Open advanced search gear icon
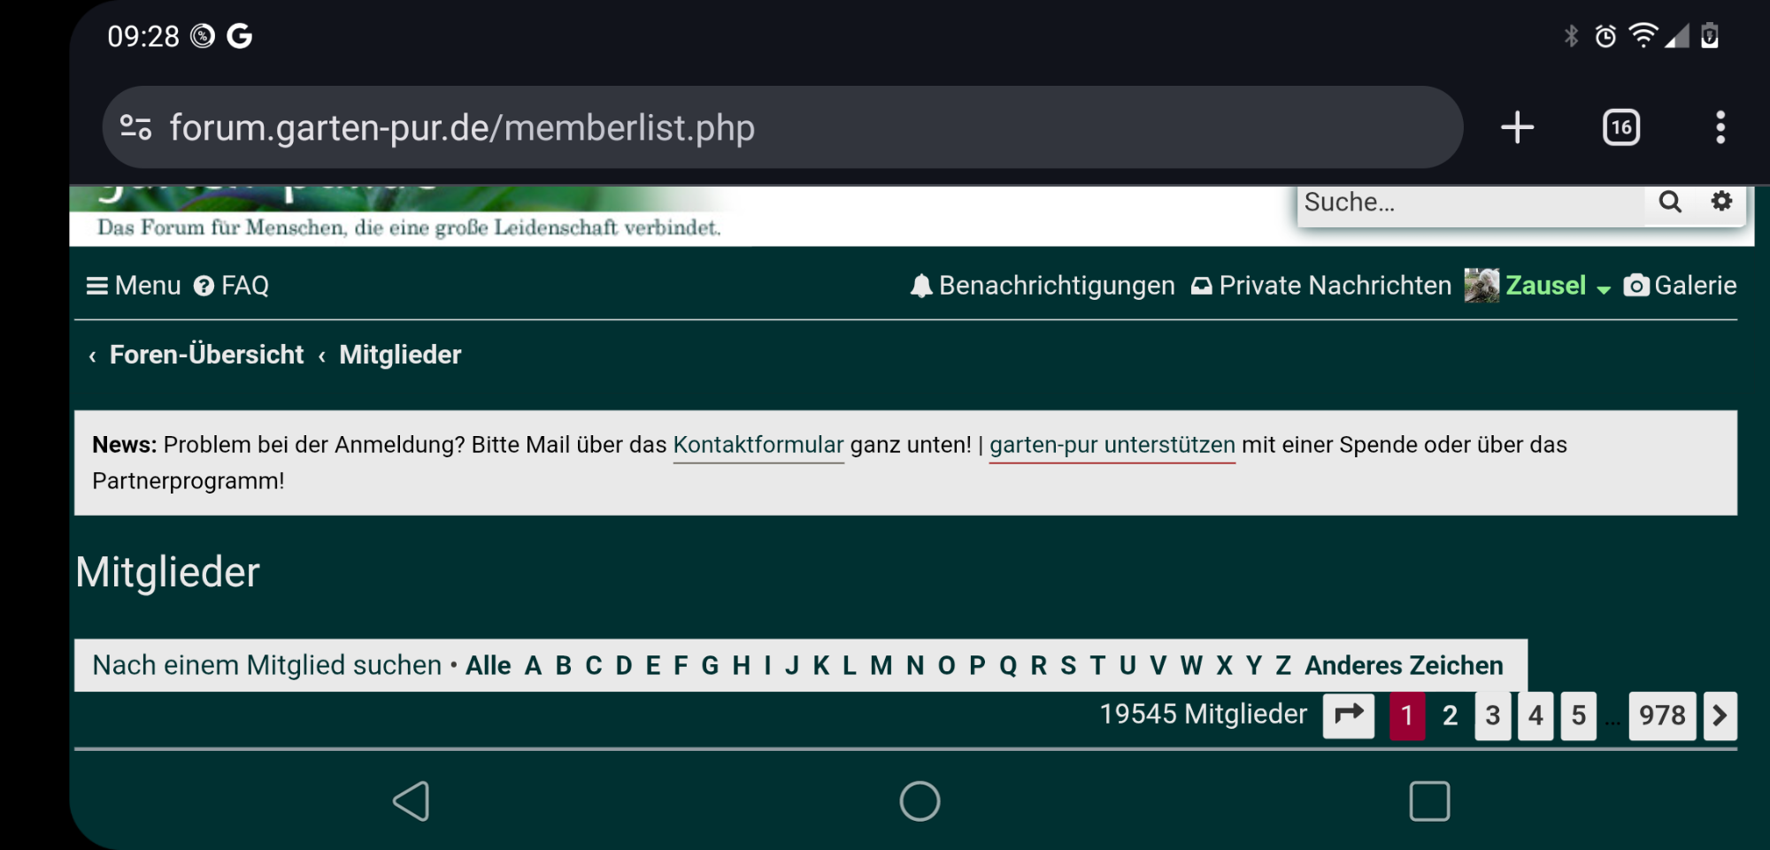1770x850 pixels. point(1721,202)
